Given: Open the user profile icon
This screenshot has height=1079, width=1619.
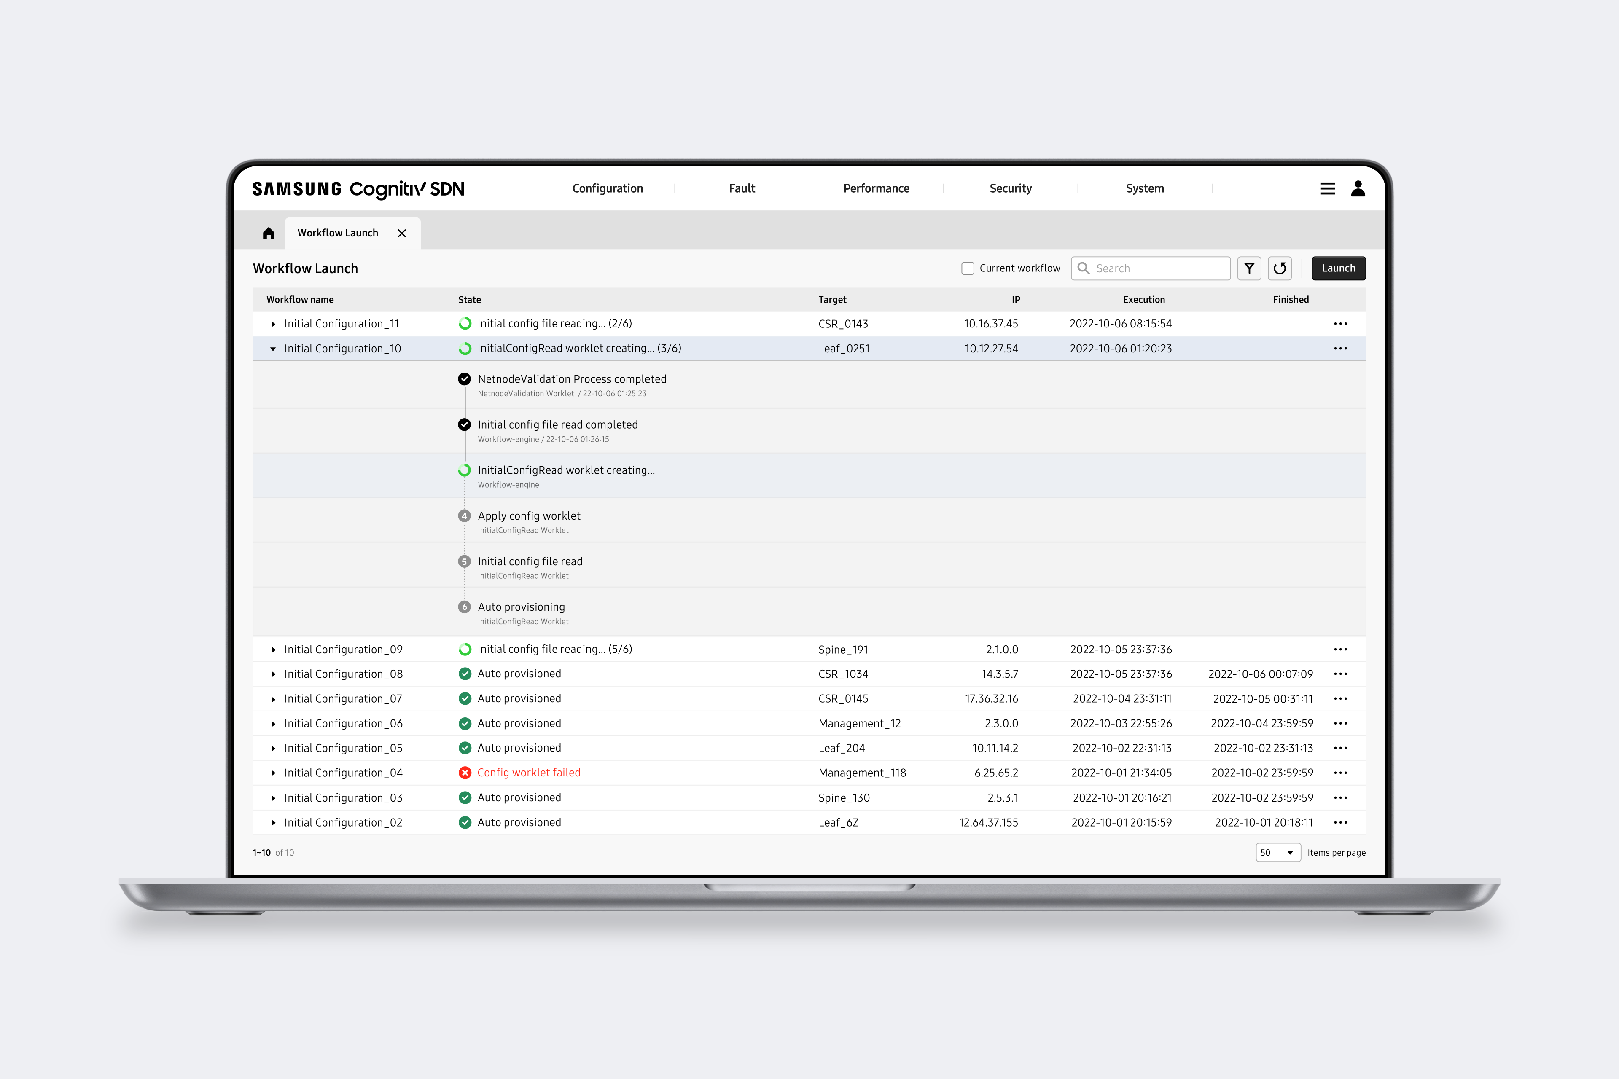Looking at the screenshot, I should point(1358,188).
